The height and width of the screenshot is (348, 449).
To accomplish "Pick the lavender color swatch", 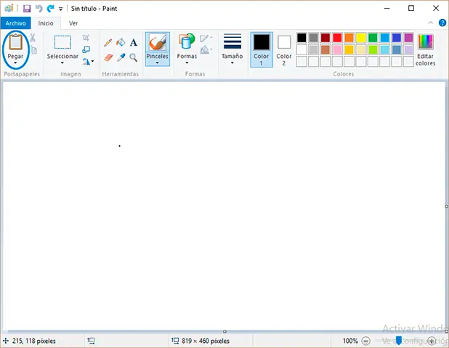I will pyautogui.click(x=408, y=49).
